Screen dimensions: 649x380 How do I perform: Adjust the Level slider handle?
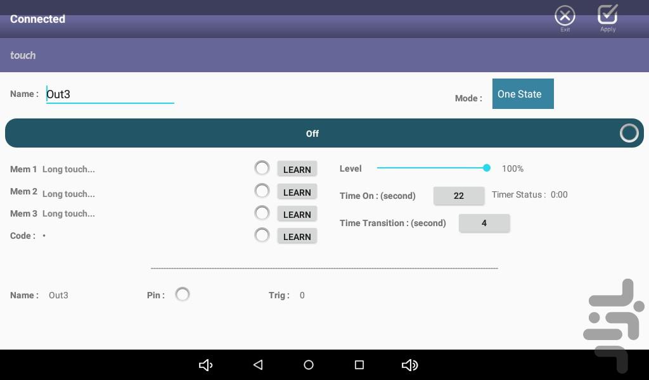[487, 168]
